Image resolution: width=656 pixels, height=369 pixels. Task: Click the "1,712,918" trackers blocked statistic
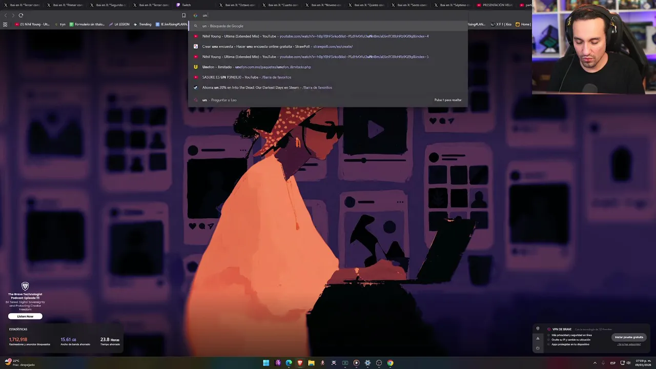point(18,339)
